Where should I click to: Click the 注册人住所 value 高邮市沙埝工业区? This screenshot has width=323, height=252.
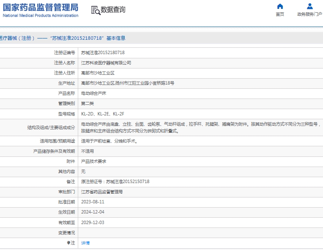point(98,73)
